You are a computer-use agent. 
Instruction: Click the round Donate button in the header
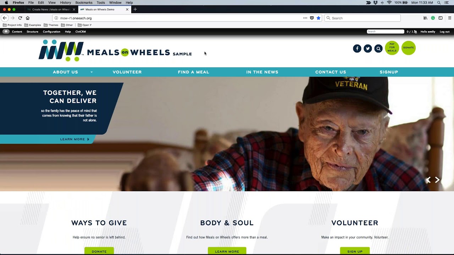(x=409, y=48)
